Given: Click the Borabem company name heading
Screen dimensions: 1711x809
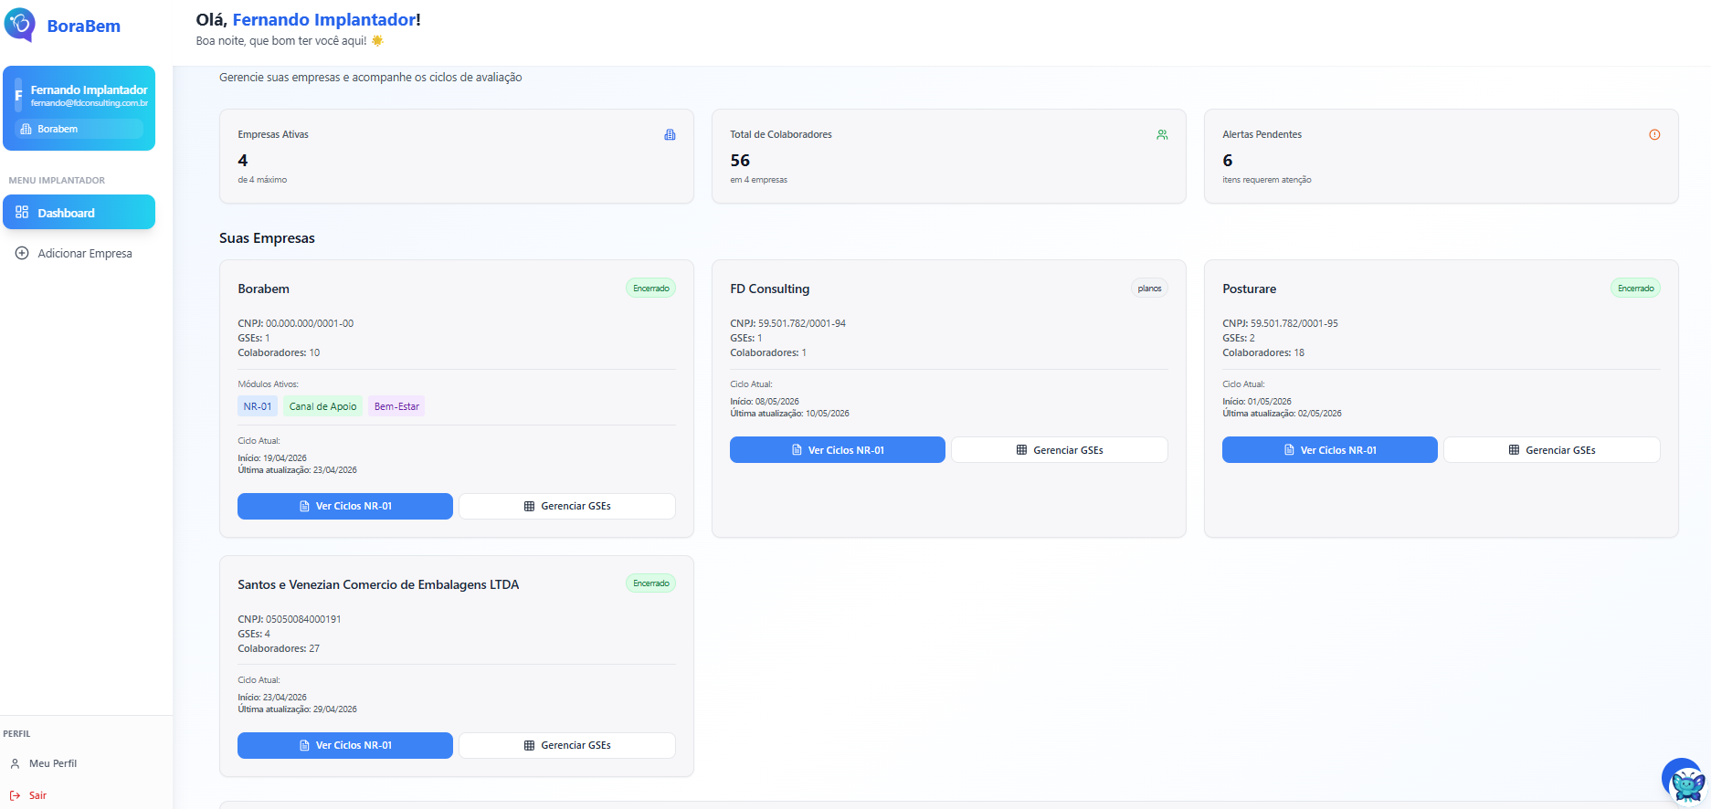Looking at the screenshot, I should [263, 289].
